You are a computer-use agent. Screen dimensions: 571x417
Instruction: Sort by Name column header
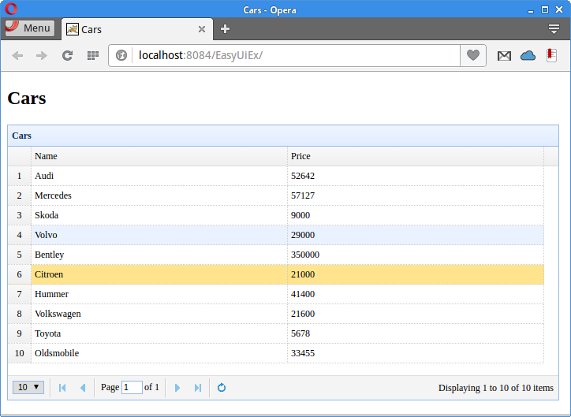(x=159, y=156)
